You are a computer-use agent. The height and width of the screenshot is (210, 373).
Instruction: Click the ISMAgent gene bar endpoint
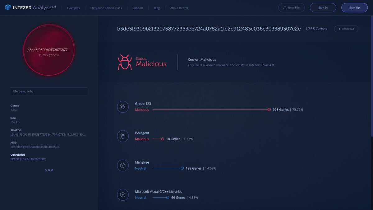163,139
